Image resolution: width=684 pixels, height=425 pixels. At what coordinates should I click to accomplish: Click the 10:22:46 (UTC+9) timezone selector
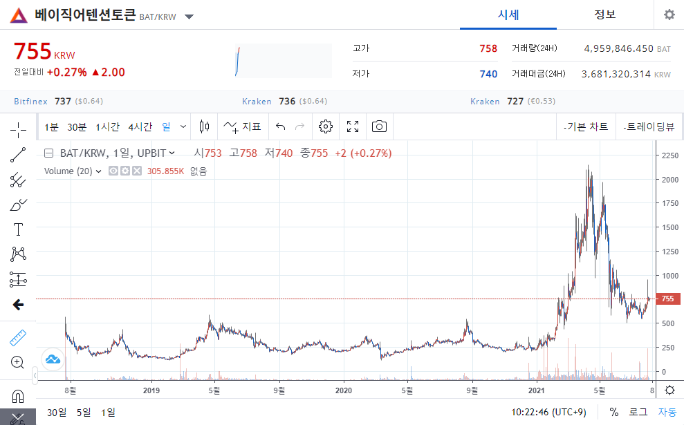click(548, 412)
